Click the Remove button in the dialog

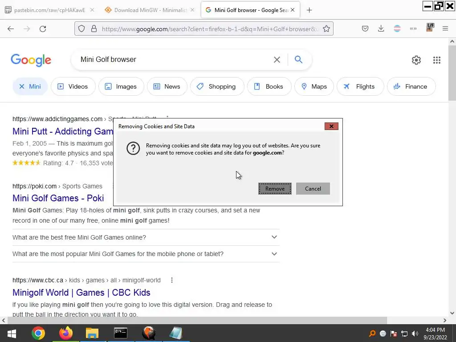point(275,189)
